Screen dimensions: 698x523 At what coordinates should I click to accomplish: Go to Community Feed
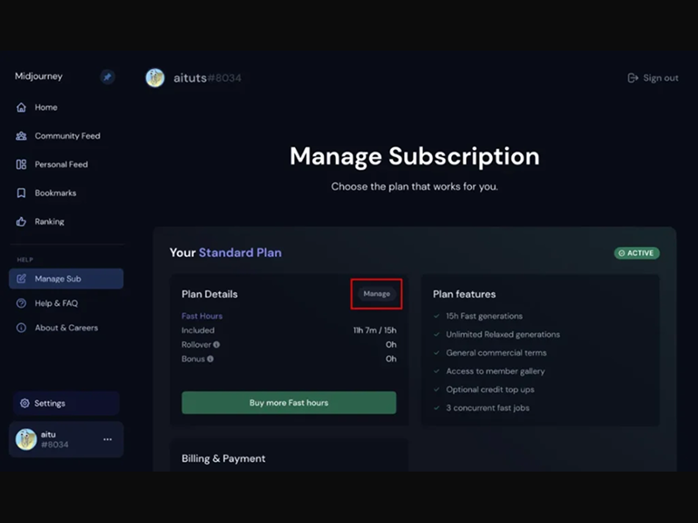coord(66,136)
